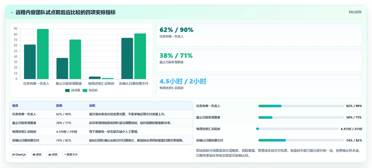Click the 进度 tag chip
The height and width of the screenshot is (168, 372).
coord(53,154)
